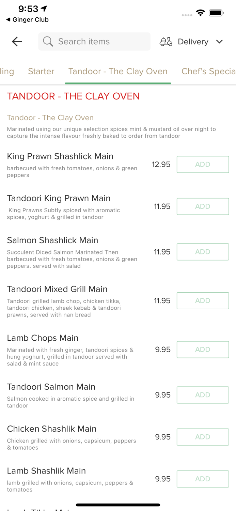Add Chicken Shashlik Main to order

[203, 437]
